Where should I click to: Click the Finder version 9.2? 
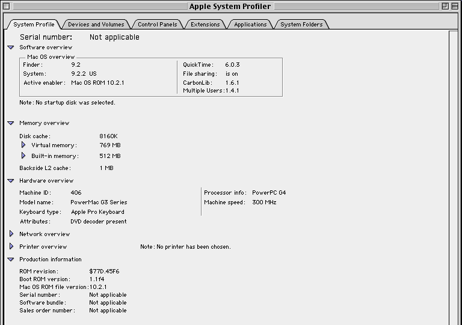coord(76,65)
